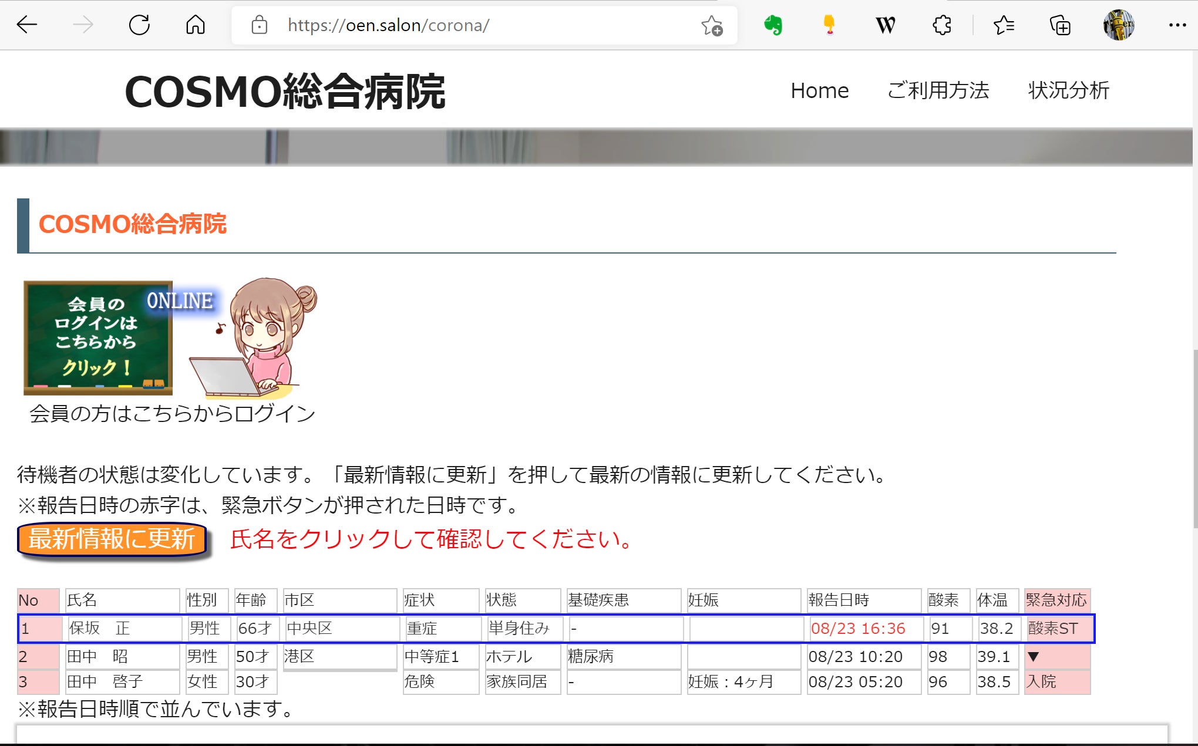Open the ご利用方法 menu item
This screenshot has height=746, width=1198.
click(938, 91)
